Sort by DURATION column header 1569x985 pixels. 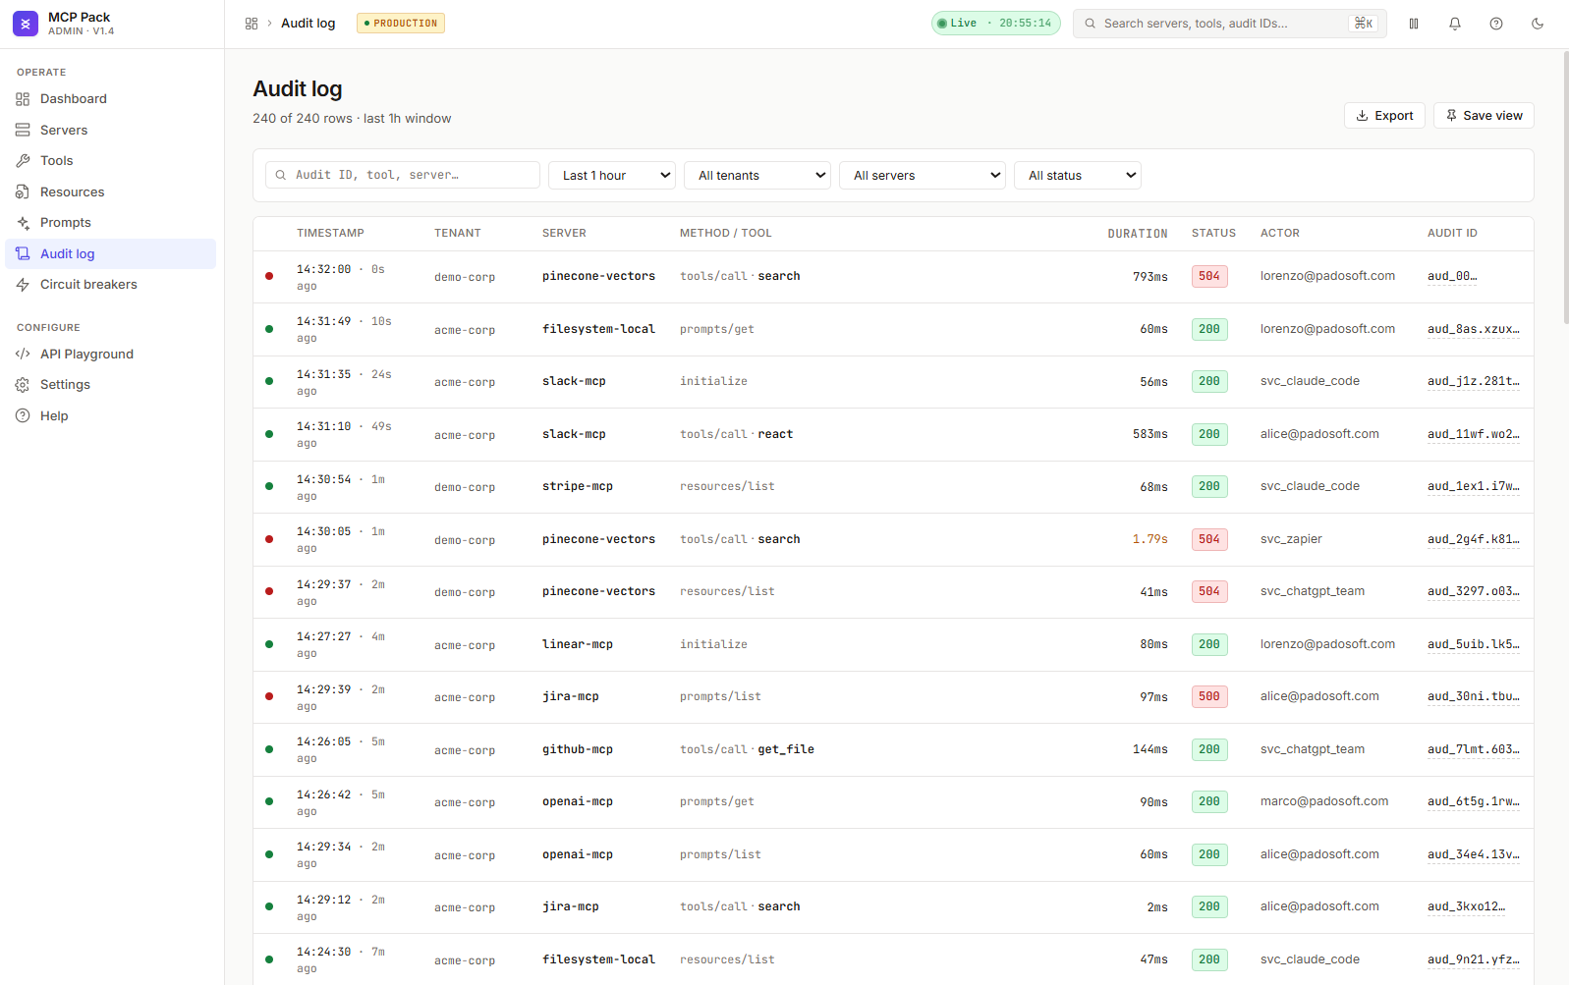click(1138, 234)
